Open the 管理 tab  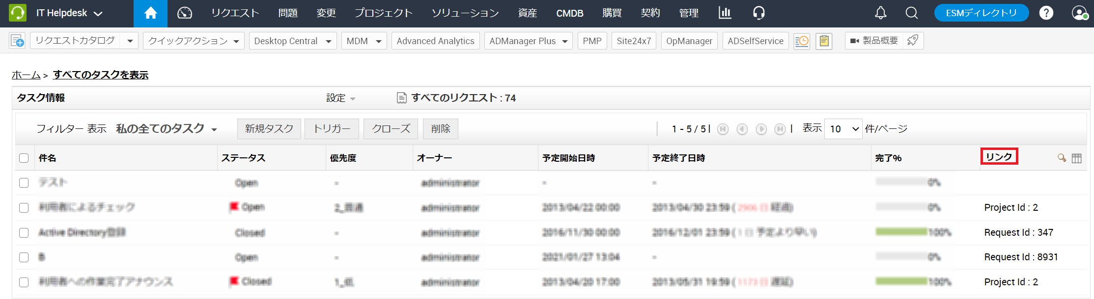(689, 13)
